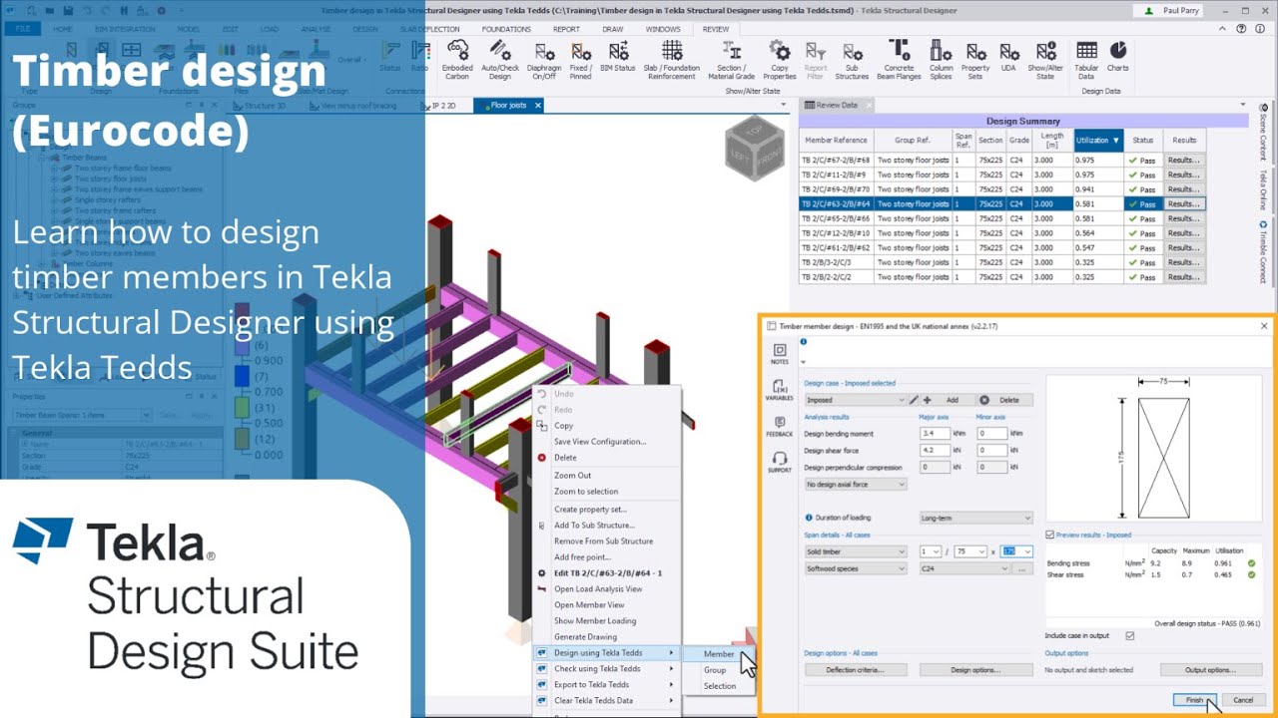
Task: Click the Output options button
Action: click(1211, 670)
